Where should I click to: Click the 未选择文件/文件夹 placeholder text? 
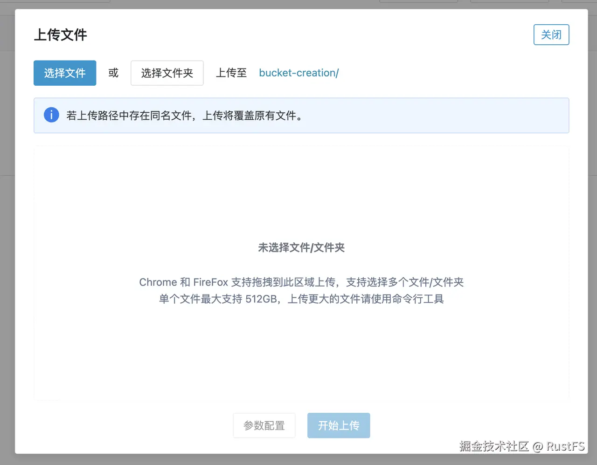pyautogui.click(x=301, y=248)
